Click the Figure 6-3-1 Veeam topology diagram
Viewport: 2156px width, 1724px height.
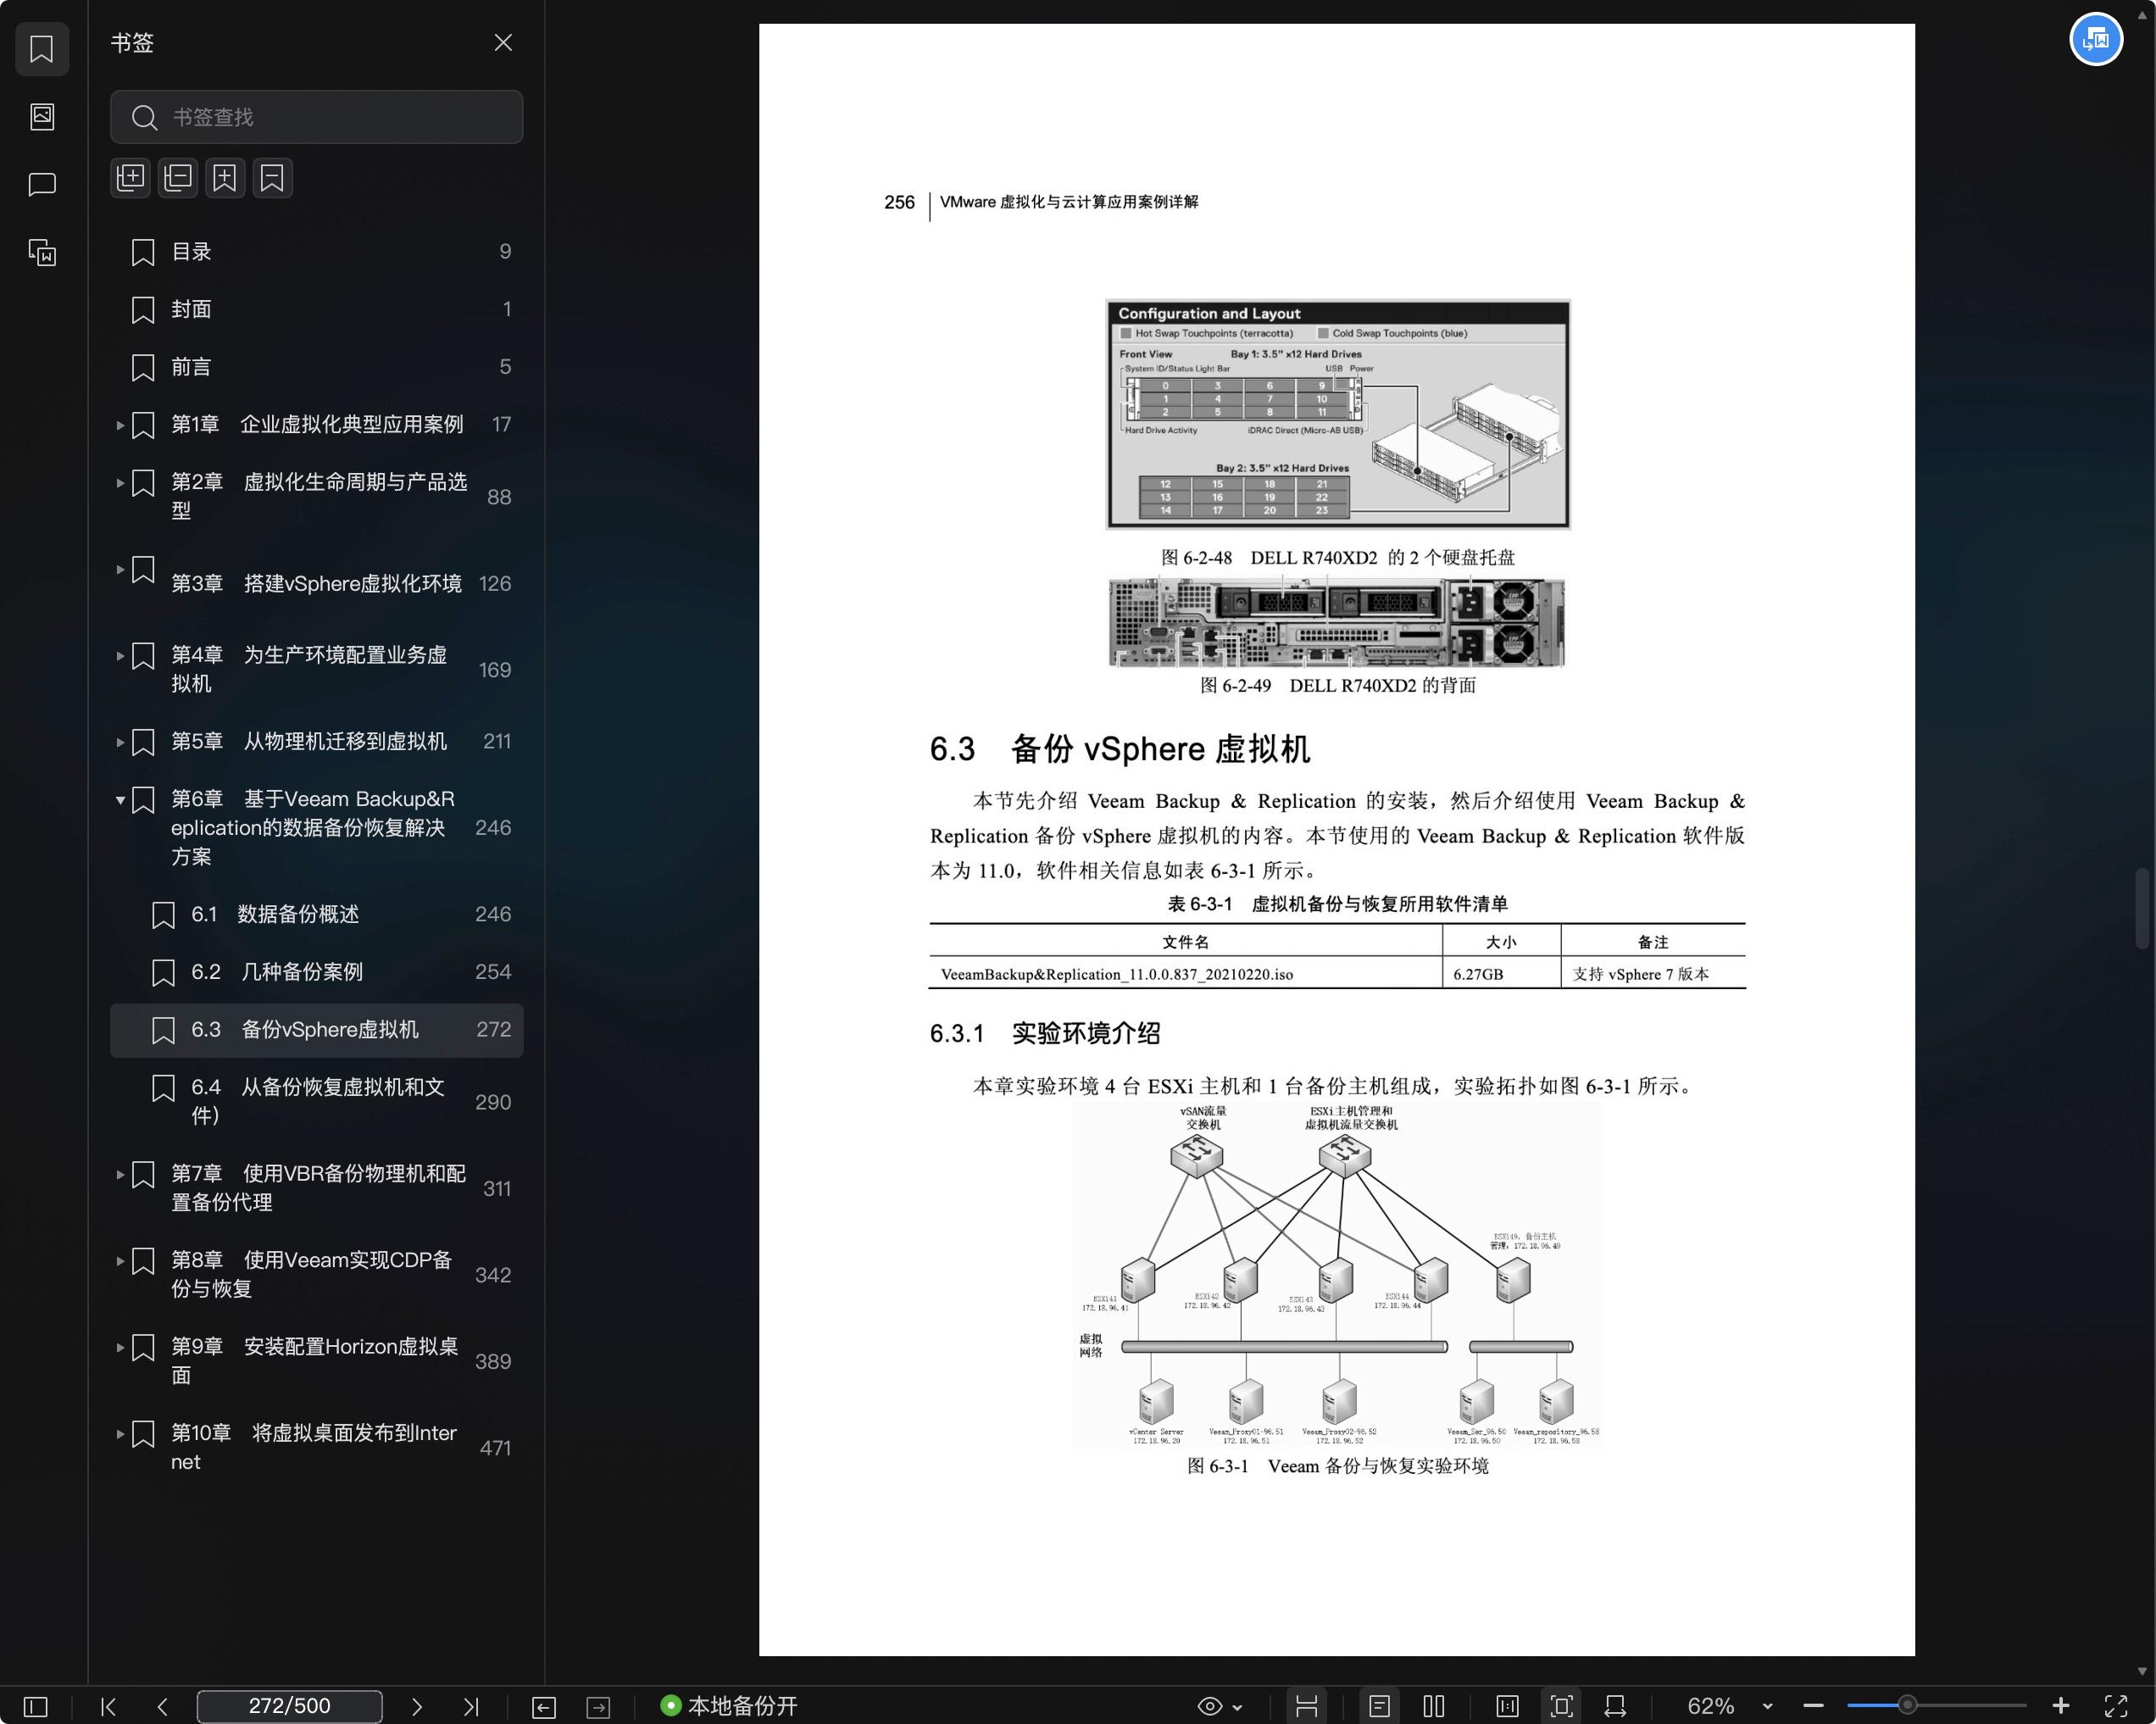1337,1275
